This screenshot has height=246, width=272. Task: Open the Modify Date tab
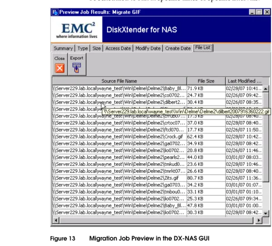pos(148,48)
